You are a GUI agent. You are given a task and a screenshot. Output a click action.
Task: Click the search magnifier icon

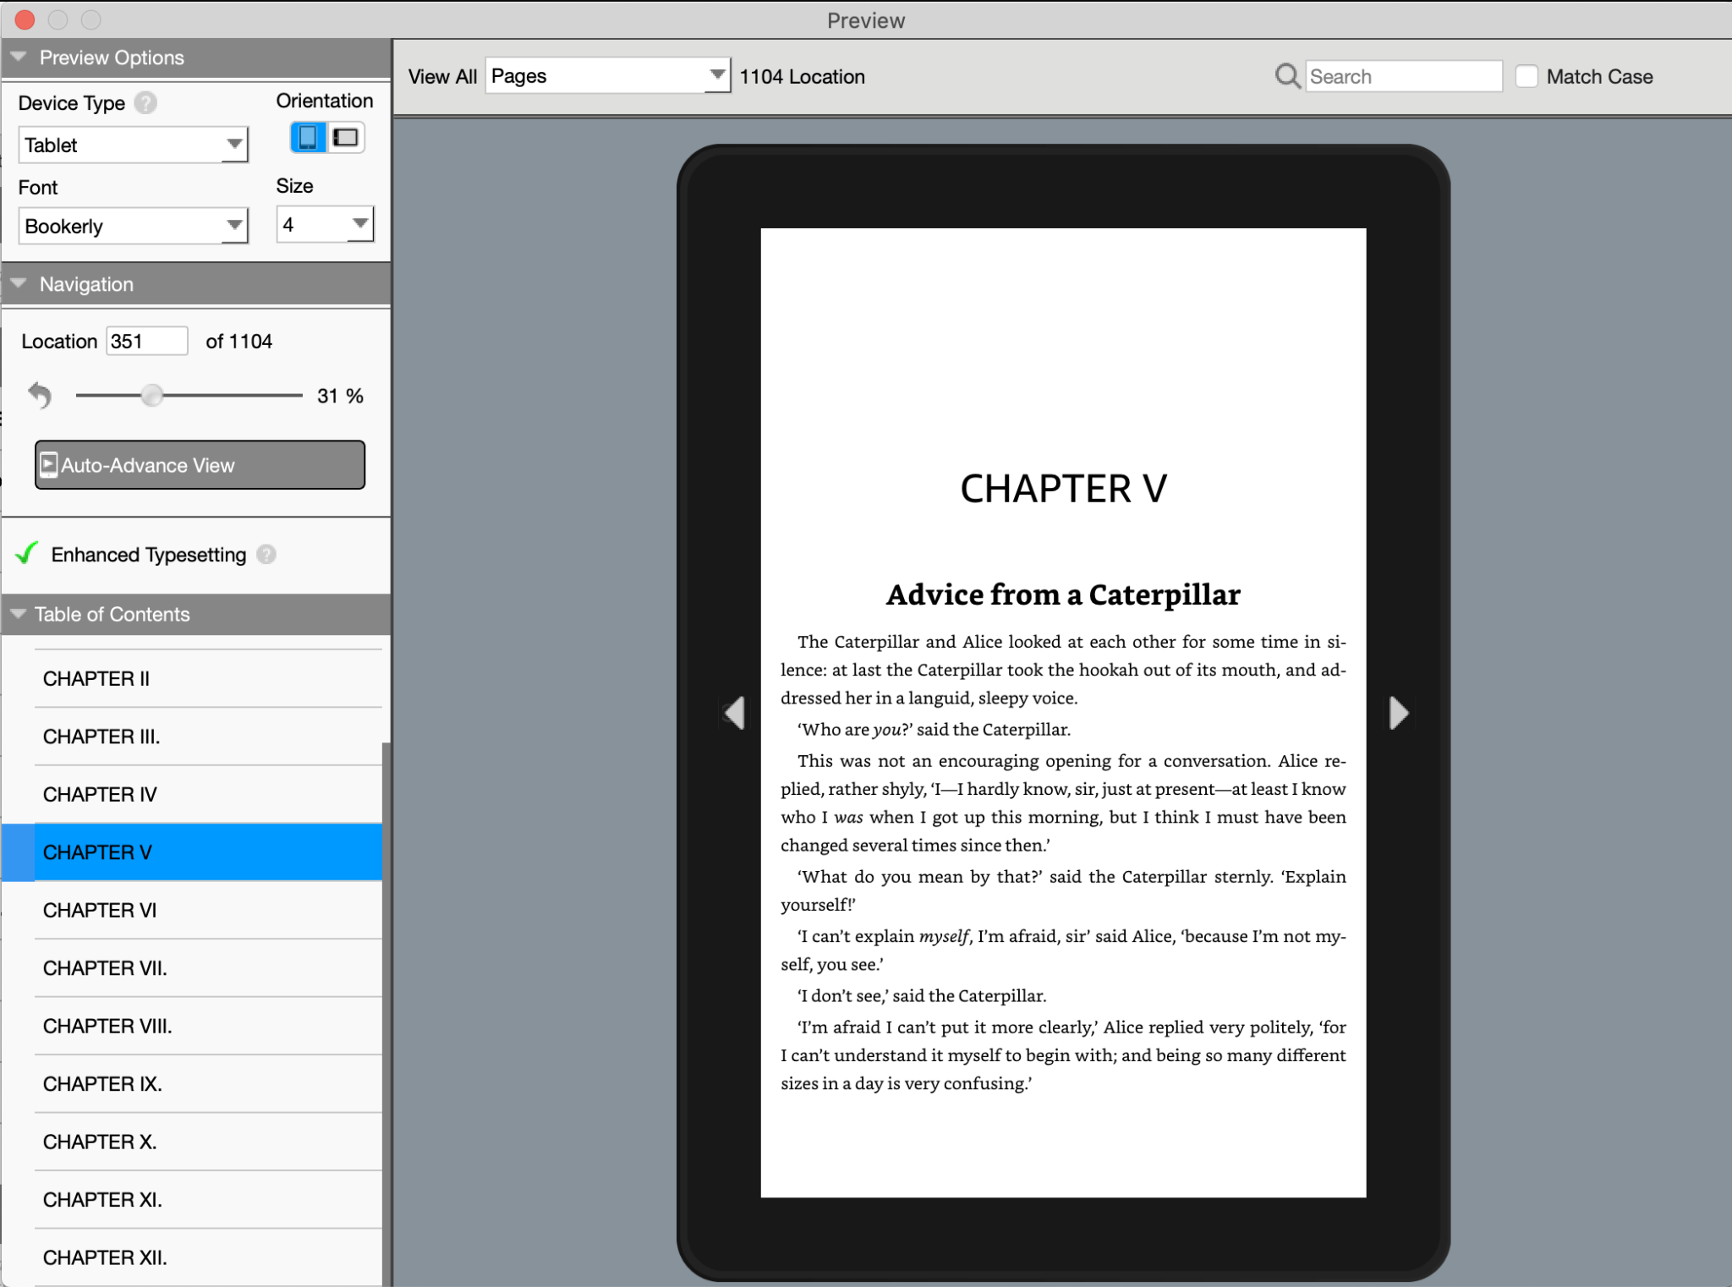tap(1286, 76)
